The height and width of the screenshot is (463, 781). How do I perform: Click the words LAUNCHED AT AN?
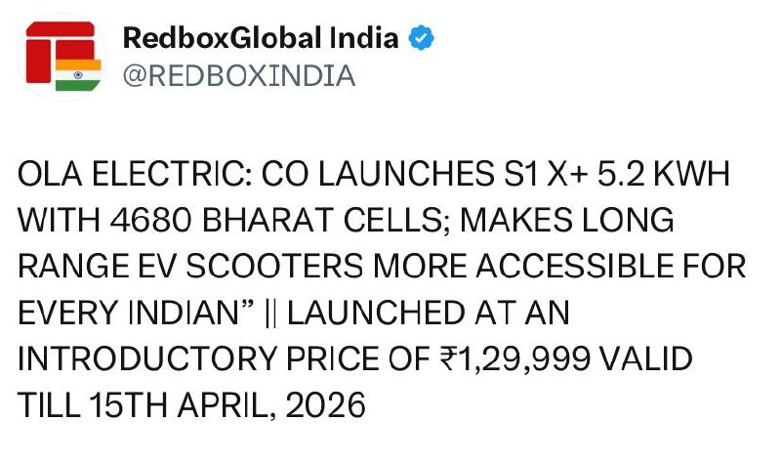click(441, 314)
